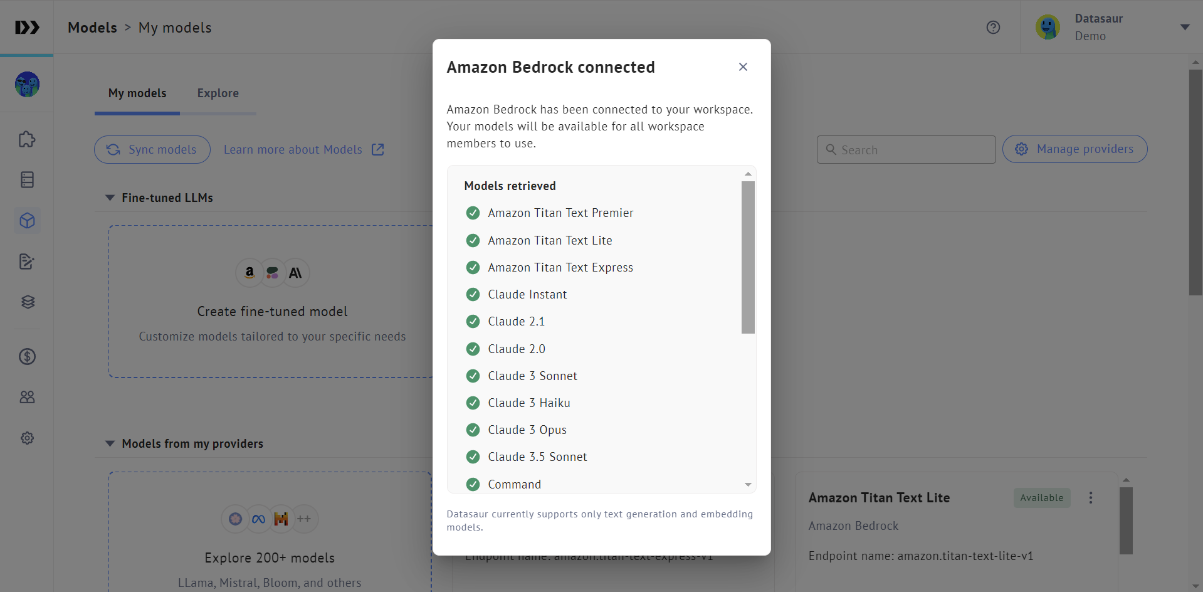Open the team members sidebar icon
The height and width of the screenshot is (592, 1203).
pyautogui.click(x=27, y=398)
